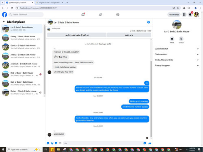Open Sticky Notes on taskbar
203x152 pixels.
(52, 150)
